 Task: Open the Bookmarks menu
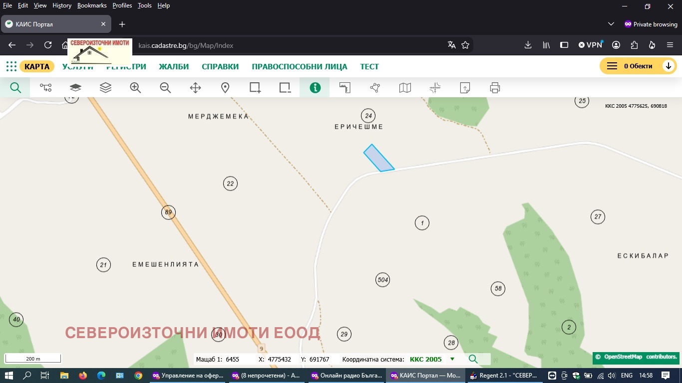tap(92, 5)
